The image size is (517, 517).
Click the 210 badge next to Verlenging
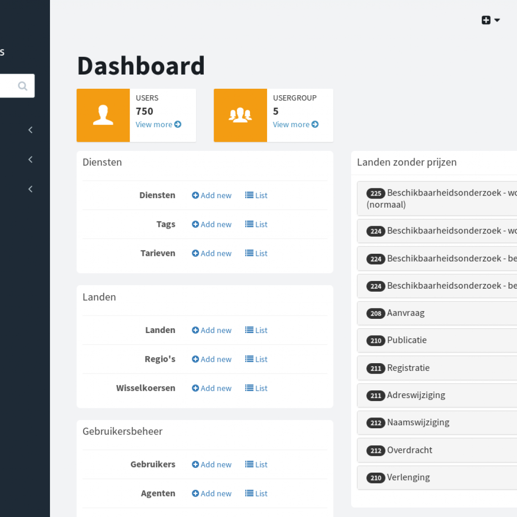click(376, 478)
